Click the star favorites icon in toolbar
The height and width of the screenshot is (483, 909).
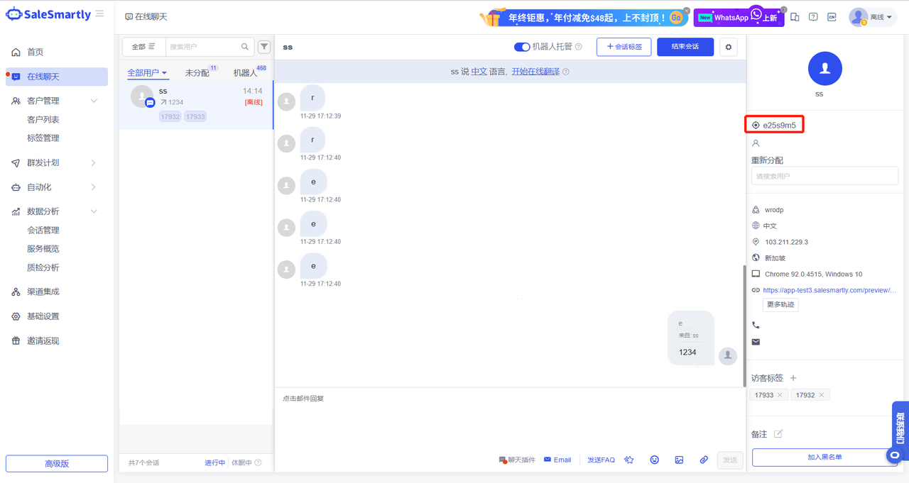629,460
